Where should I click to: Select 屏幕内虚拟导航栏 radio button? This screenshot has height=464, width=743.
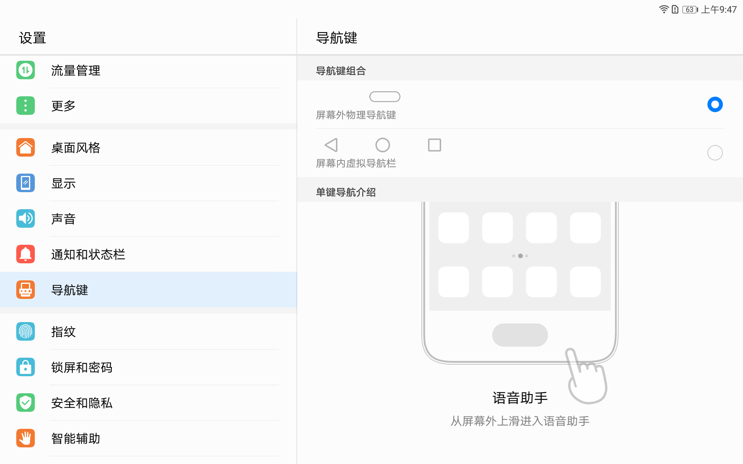pos(714,153)
